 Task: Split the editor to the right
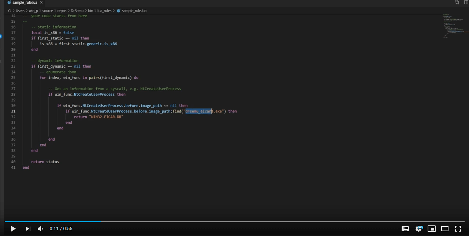tap(466, 3)
